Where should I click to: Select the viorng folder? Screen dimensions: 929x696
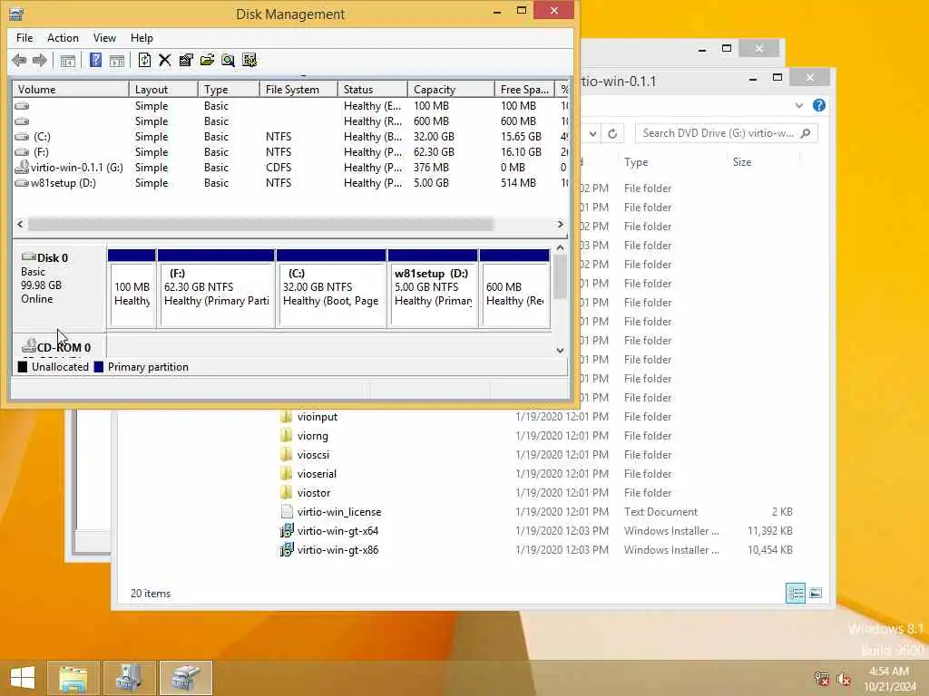click(x=313, y=436)
